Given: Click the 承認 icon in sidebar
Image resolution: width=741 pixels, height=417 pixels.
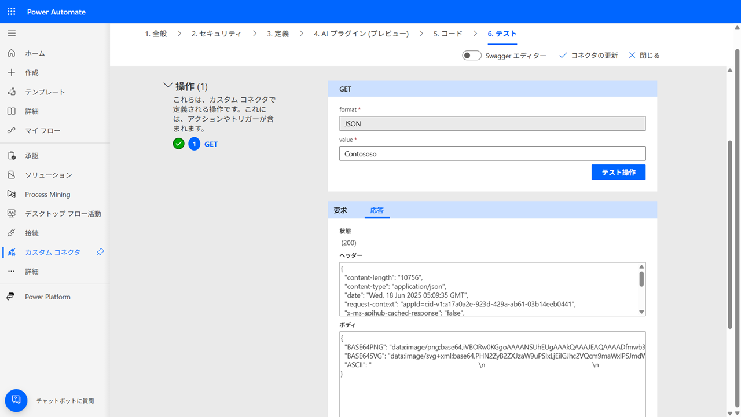Looking at the screenshot, I should 12,156.
